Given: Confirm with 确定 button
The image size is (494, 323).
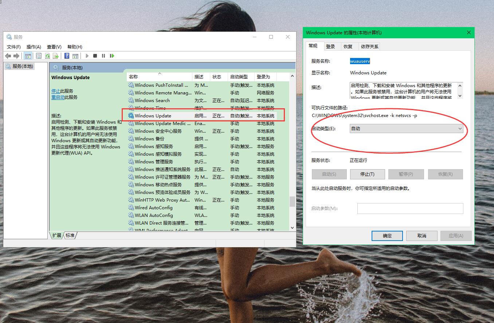Looking at the screenshot, I should point(387,236).
